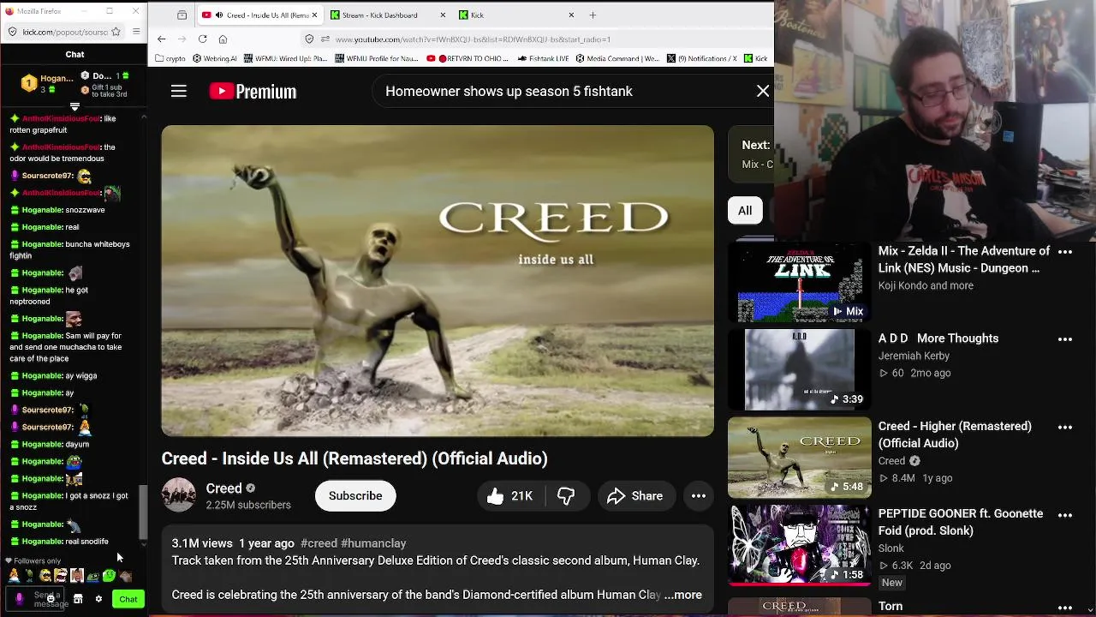Open the popout window Firefox menu

click(x=137, y=32)
